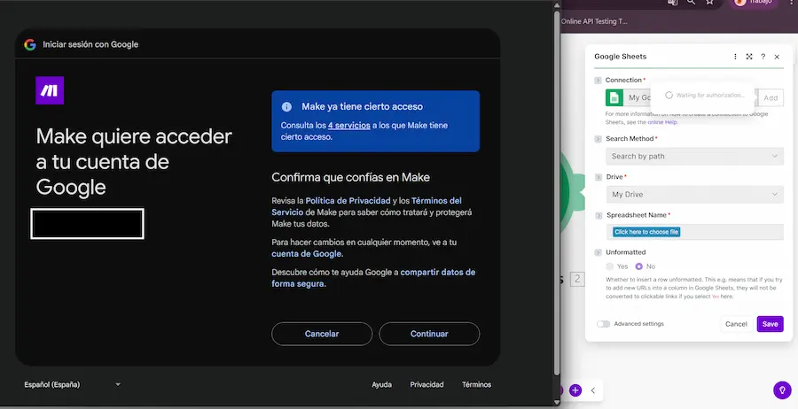Click the Cancelar button
Viewport: 798px width, 409px height.
click(322, 334)
